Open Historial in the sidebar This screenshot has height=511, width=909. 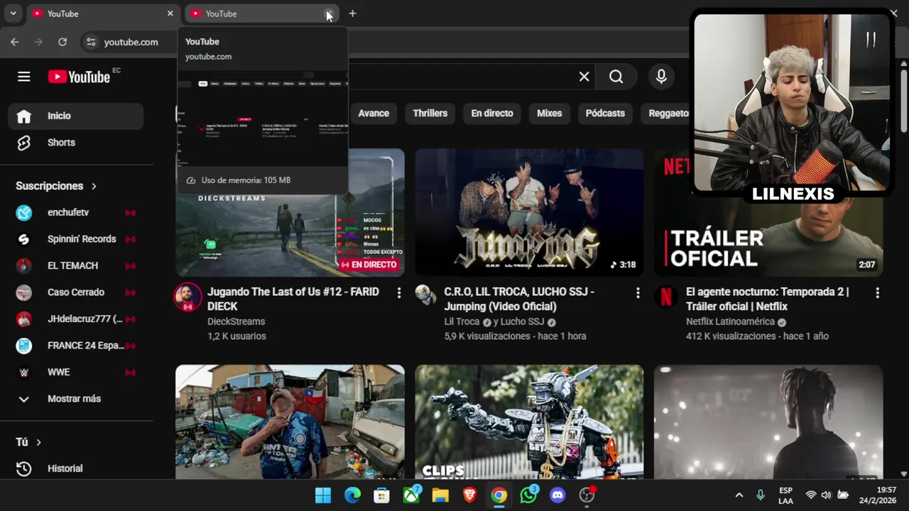(x=76, y=468)
